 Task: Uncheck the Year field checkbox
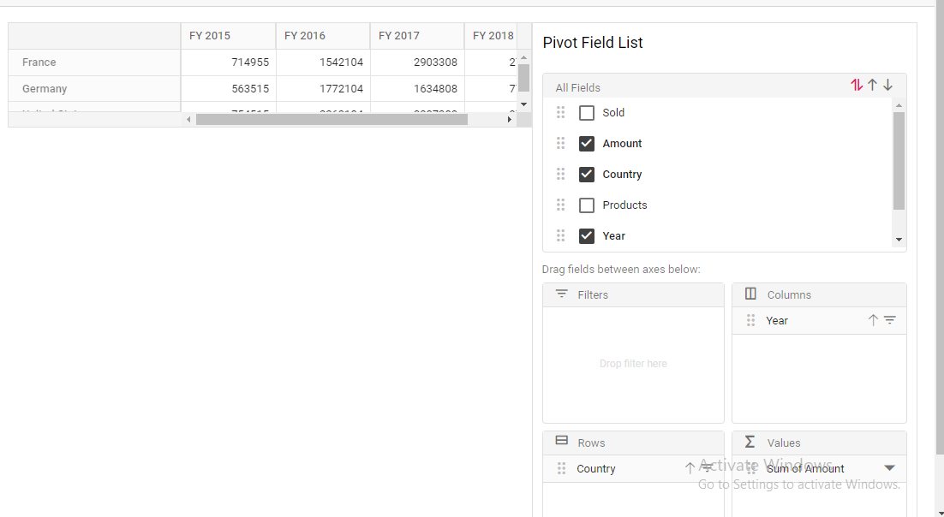[x=587, y=235]
